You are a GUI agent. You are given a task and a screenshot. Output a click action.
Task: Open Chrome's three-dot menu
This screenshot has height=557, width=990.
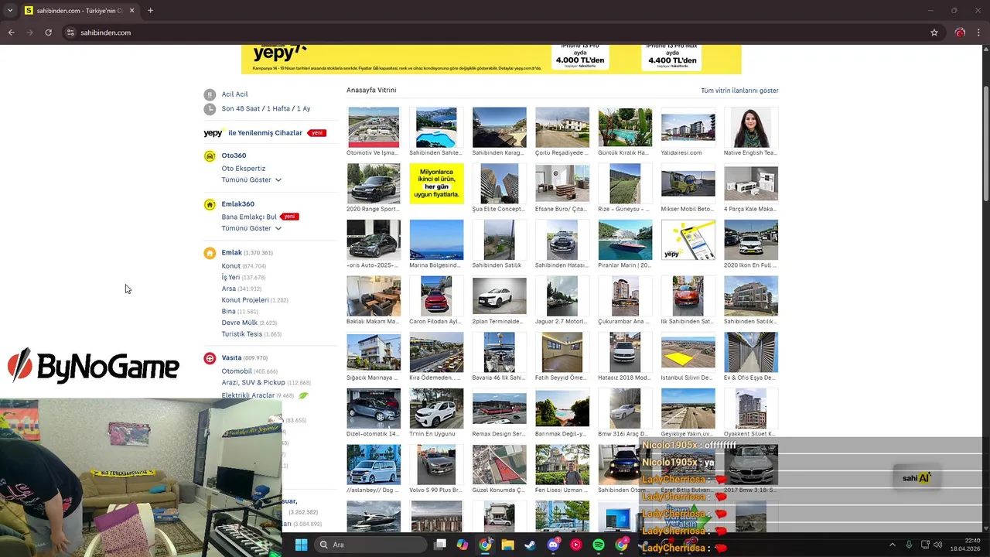[x=979, y=32]
